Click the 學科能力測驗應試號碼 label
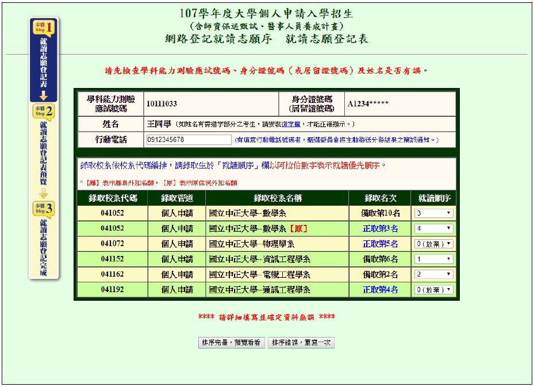The width and height of the screenshot is (534, 387). [111, 104]
